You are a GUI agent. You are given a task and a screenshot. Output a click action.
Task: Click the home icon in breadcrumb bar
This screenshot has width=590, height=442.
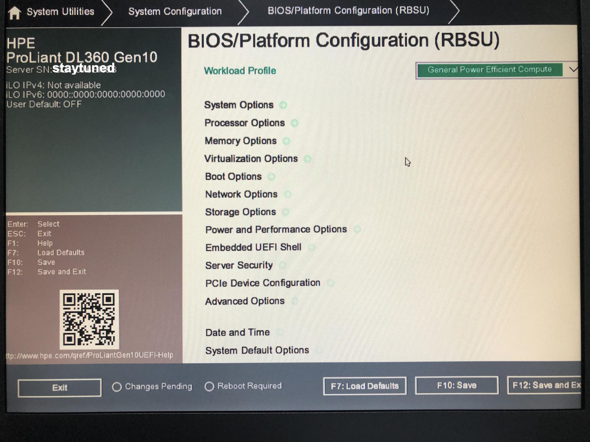pos(14,13)
